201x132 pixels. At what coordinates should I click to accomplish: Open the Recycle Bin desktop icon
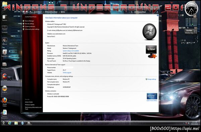tap(5, 53)
